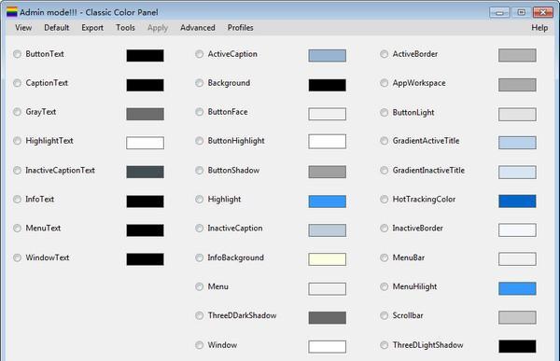Click the dark InactiveCaptionText color swatch

(145, 172)
